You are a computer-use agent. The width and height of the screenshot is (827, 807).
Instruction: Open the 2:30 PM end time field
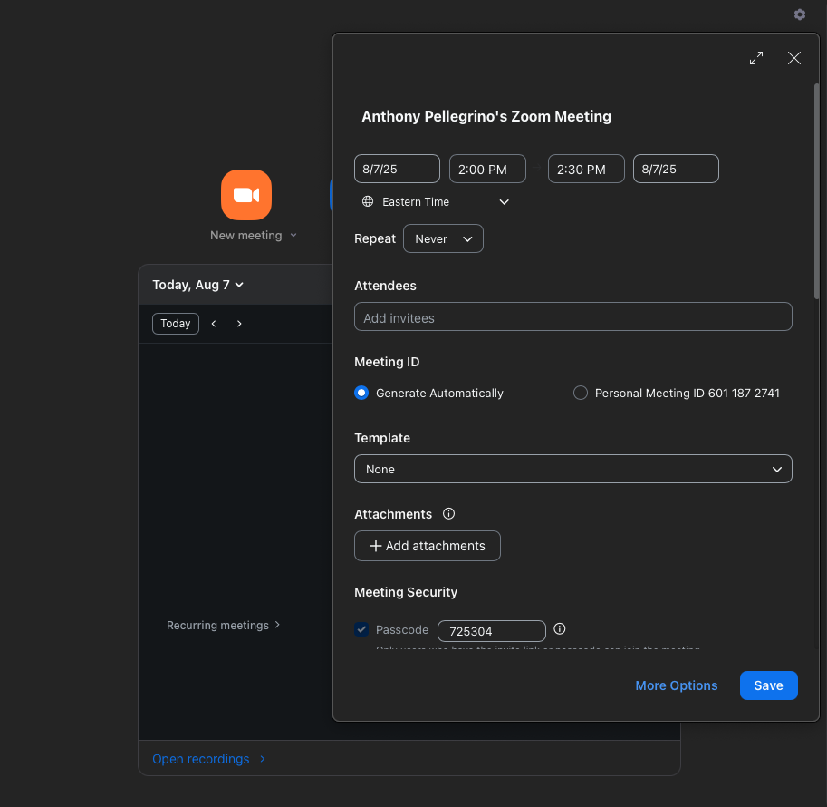(x=586, y=169)
